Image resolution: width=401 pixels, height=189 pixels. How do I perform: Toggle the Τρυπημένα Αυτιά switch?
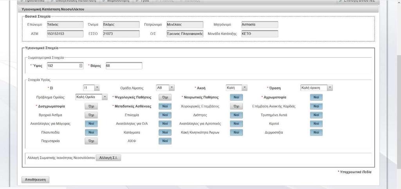click(x=316, y=115)
